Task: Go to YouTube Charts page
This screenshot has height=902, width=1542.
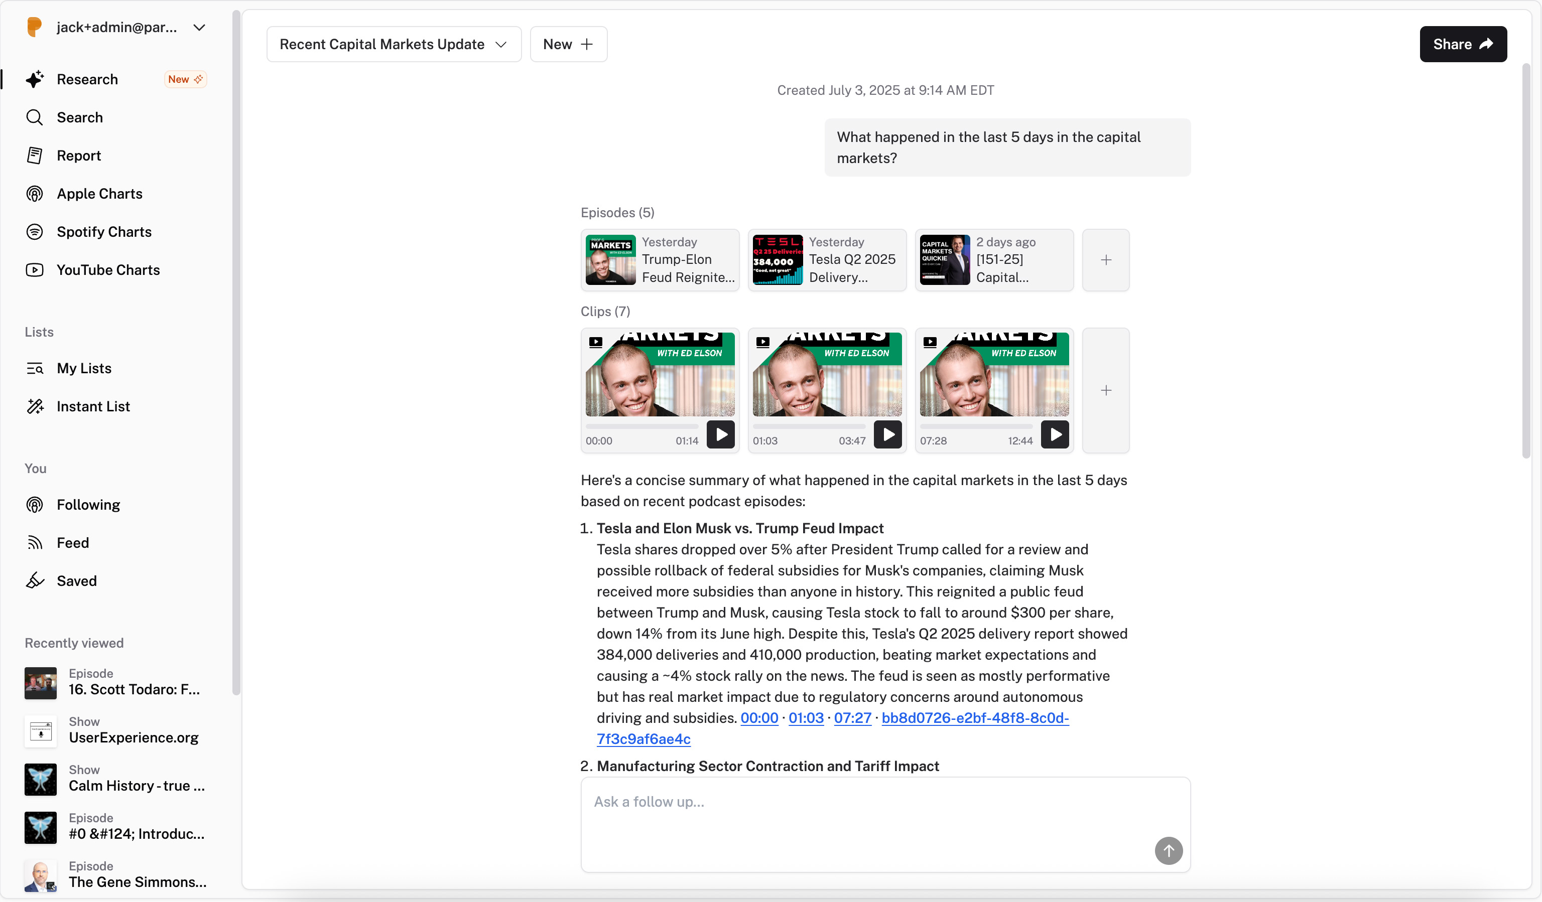Action: pos(108,270)
